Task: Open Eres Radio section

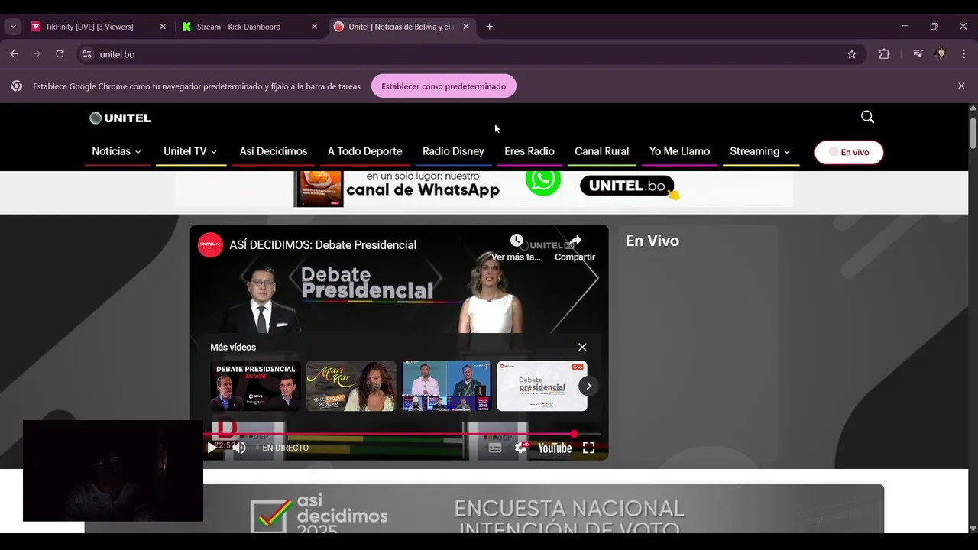Action: (529, 151)
